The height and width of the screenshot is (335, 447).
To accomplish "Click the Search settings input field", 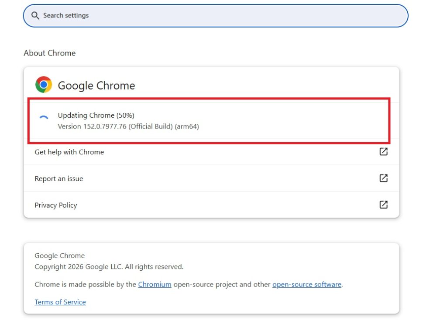I will (x=216, y=16).
